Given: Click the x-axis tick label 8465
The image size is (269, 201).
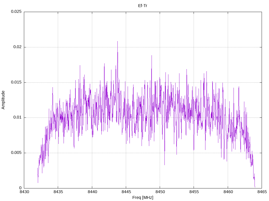Looking at the screenshot, I should tap(262, 192).
